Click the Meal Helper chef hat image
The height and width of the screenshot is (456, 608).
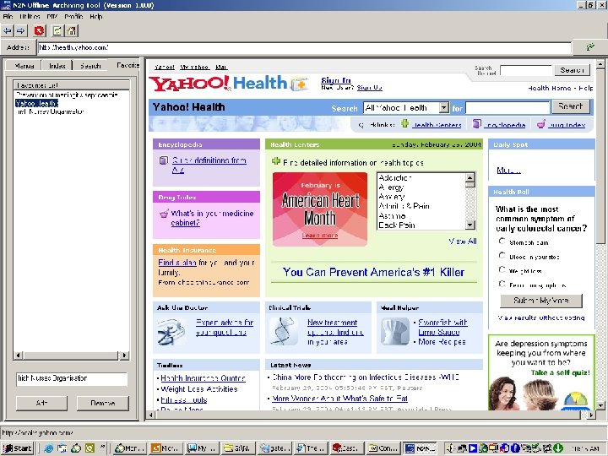point(395,331)
